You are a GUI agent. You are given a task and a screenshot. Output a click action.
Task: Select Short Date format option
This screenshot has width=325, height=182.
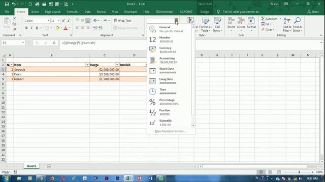click(169, 71)
